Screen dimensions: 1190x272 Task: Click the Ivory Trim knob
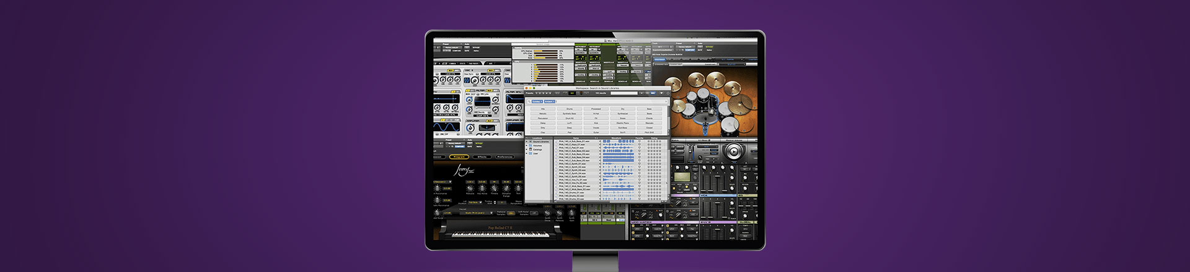coord(518,189)
